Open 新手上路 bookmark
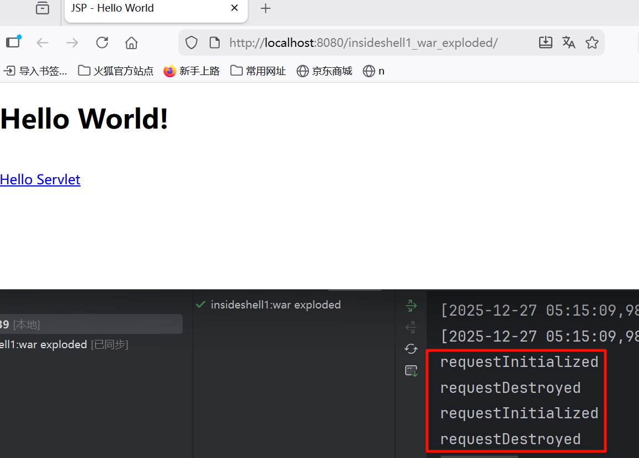639x458 pixels. 191,71
